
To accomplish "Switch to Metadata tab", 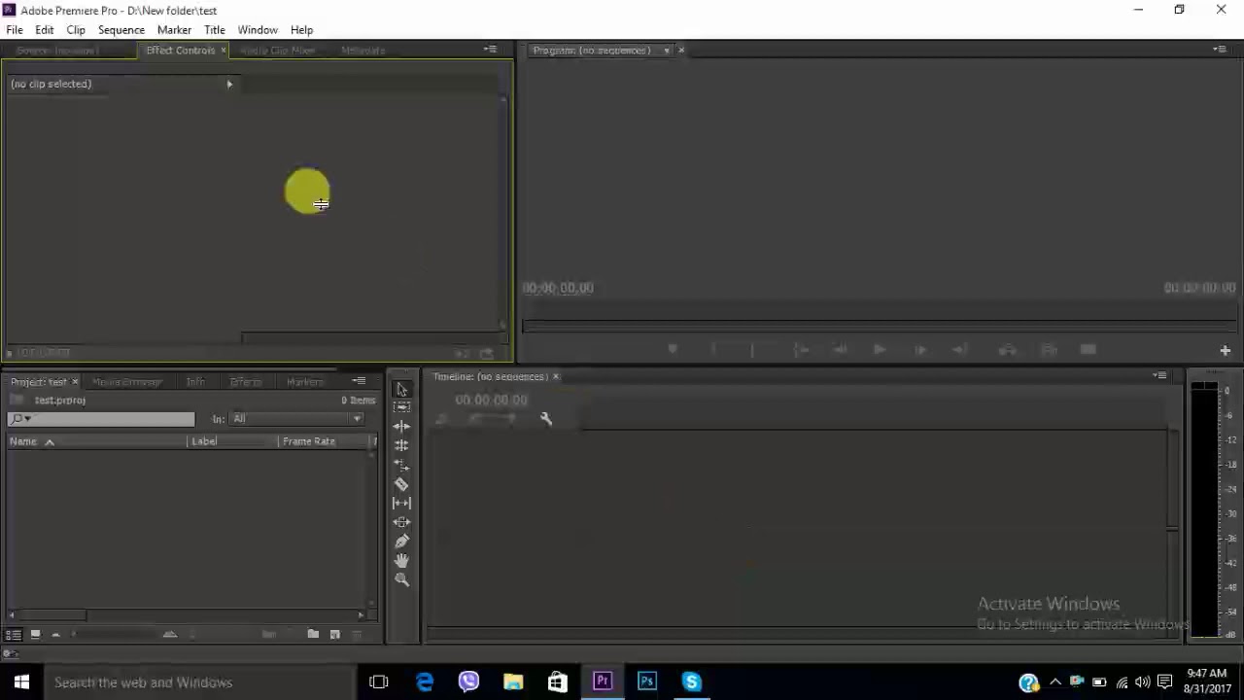I will [x=363, y=51].
